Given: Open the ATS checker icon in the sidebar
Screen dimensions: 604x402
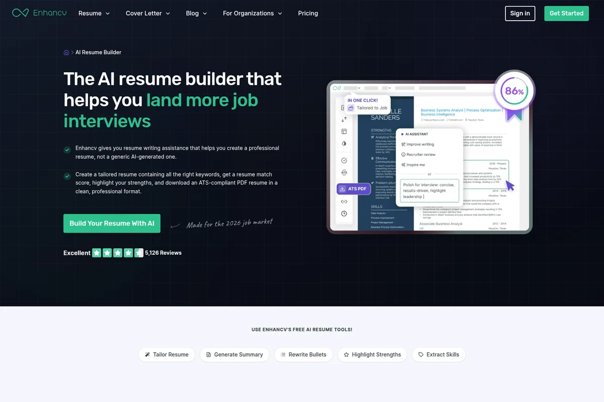Looking at the screenshot, I should click(x=344, y=172).
